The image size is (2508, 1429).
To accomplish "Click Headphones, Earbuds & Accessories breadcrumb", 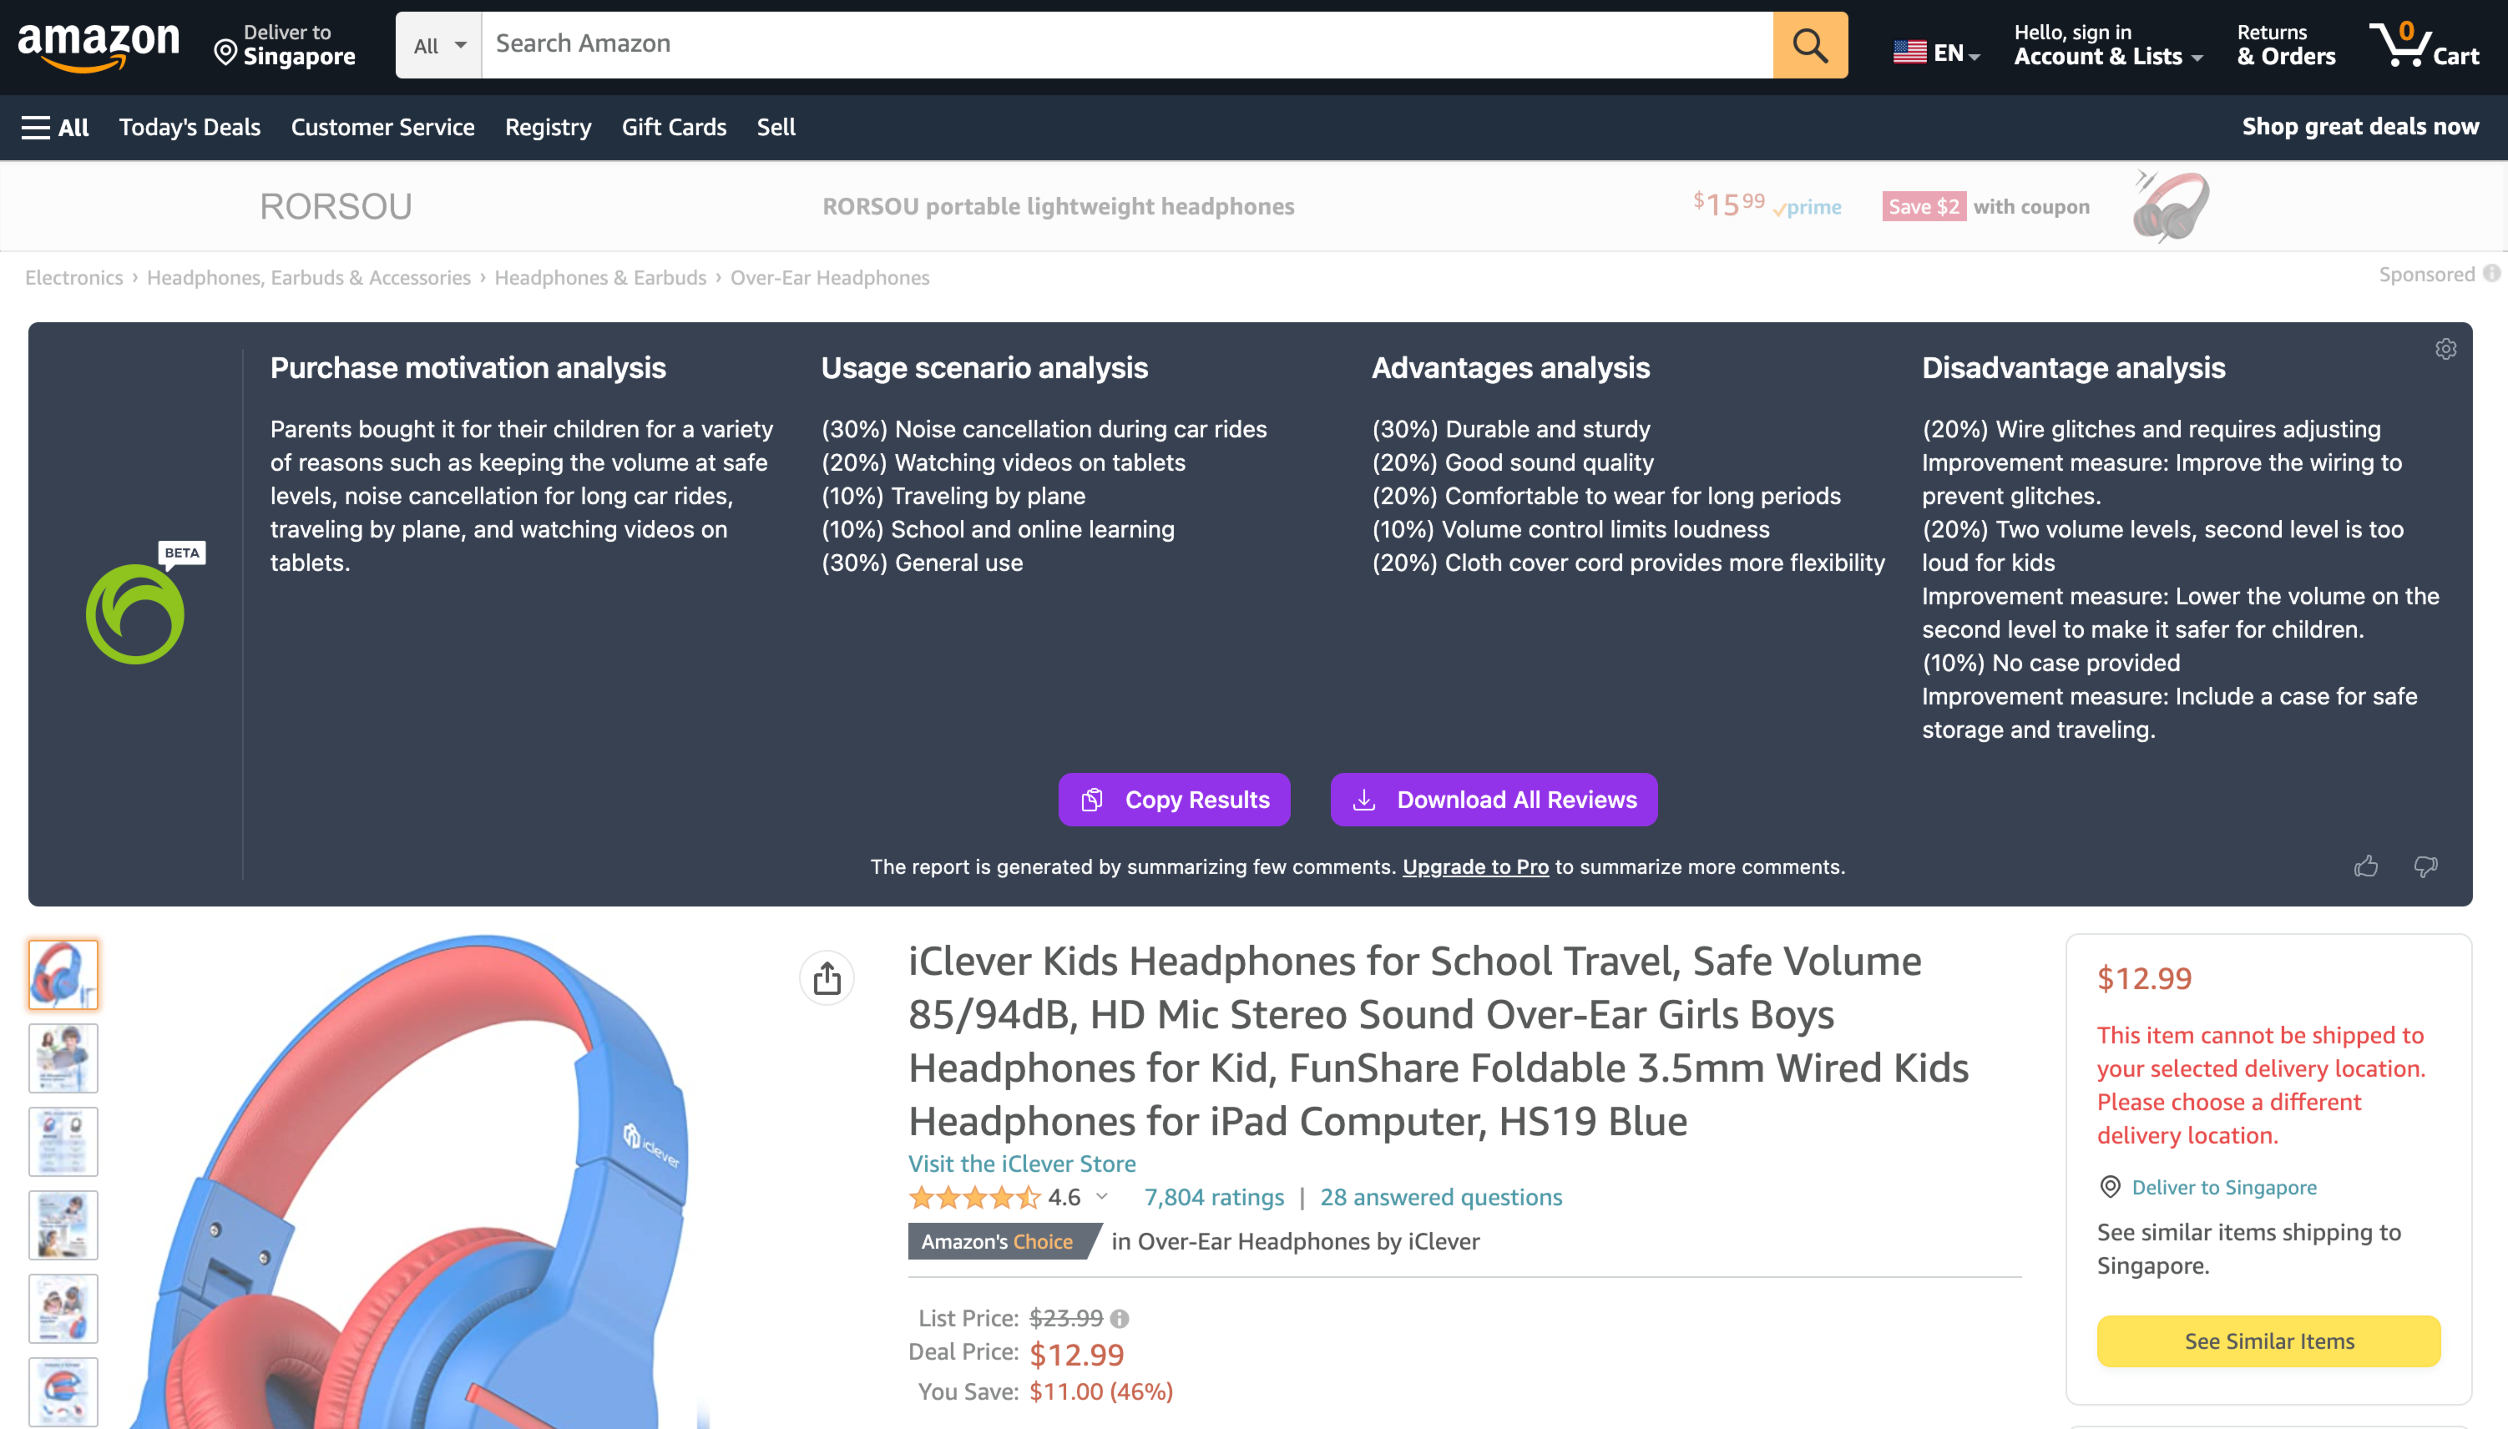I will (308, 278).
